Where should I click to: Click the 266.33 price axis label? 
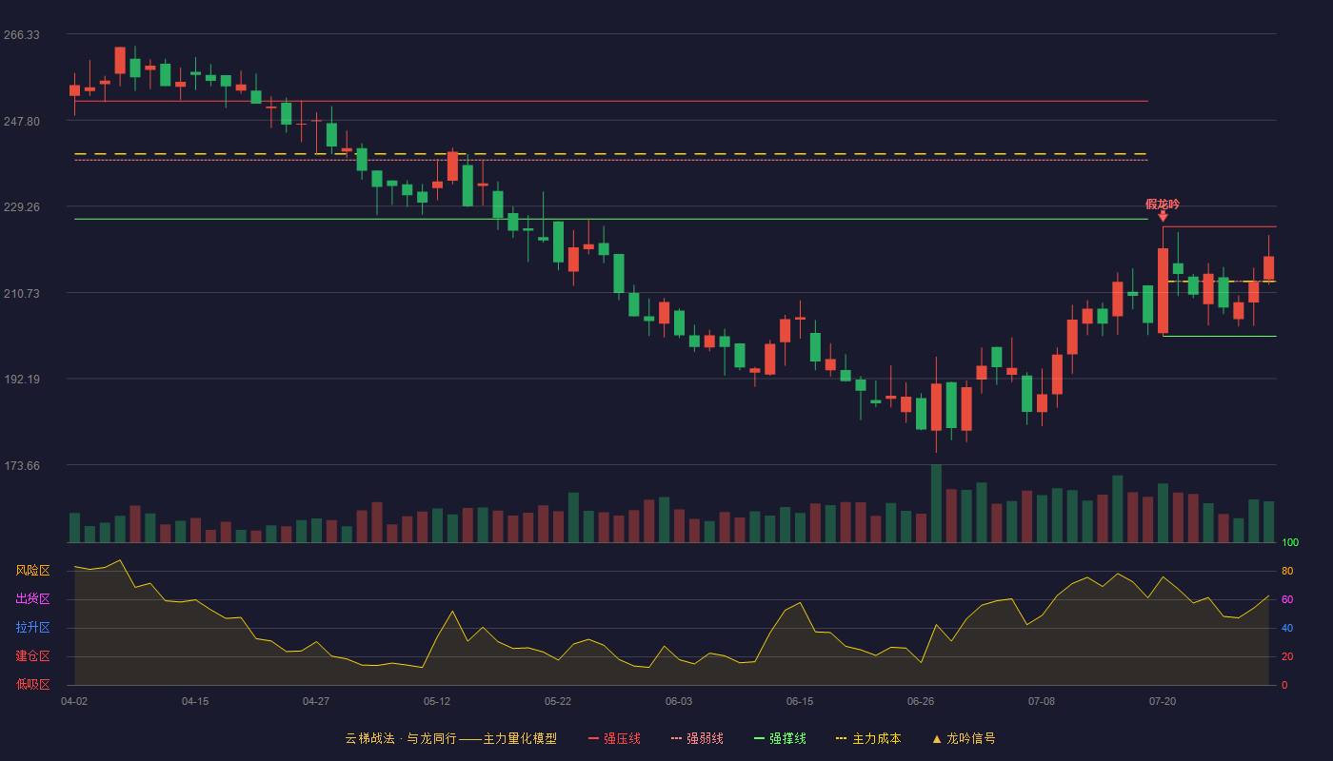pyautogui.click(x=22, y=35)
